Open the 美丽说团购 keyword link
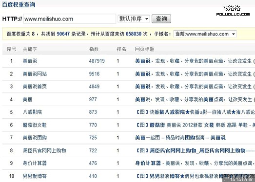 coord(35,138)
